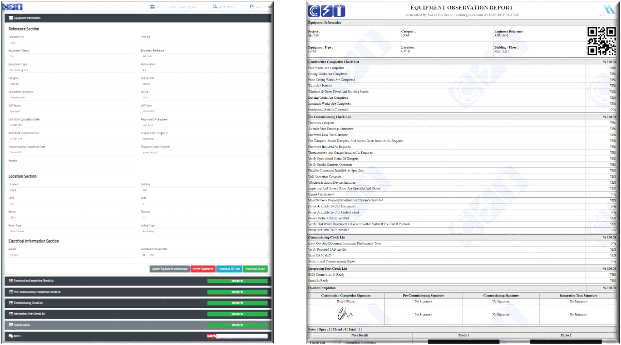Click the Abbreviation field

point(204,70)
